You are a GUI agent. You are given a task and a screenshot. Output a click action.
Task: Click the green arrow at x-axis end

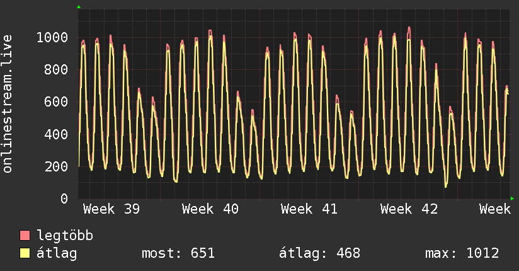pyautogui.click(x=512, y=199)
